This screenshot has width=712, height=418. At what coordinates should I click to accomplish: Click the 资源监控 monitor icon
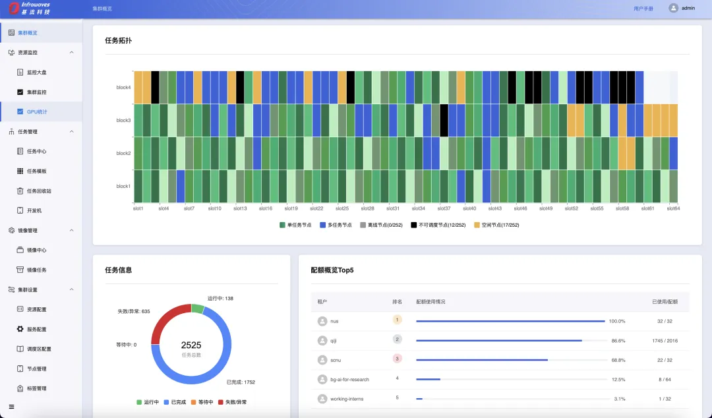pyautogui.click(x=11, y=53)
